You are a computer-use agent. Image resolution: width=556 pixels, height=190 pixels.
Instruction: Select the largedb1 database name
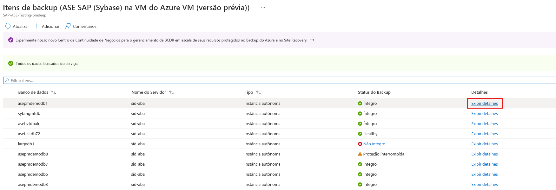pos(26,144)
